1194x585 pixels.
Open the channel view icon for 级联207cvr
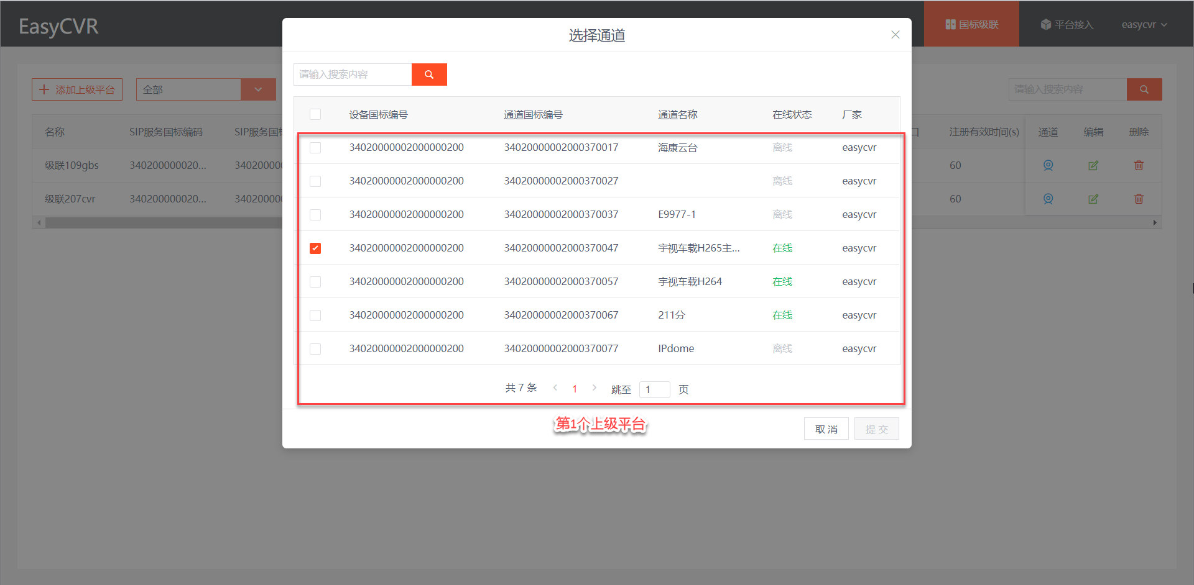(x=1048, y=199)
